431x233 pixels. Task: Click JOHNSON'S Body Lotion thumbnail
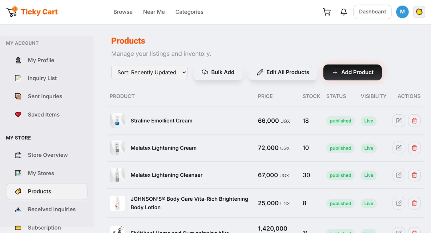click(117, 203)
